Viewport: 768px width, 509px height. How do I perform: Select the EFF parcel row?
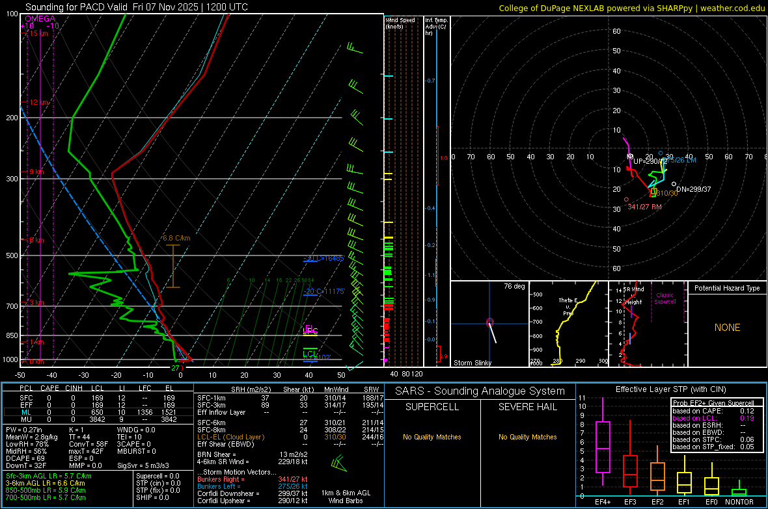point(98,405)
